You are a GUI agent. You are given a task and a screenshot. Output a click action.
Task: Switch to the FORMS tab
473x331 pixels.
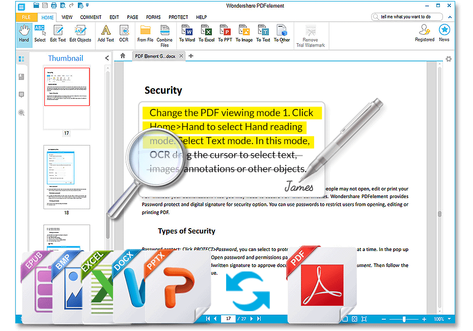tap(153, 17)
